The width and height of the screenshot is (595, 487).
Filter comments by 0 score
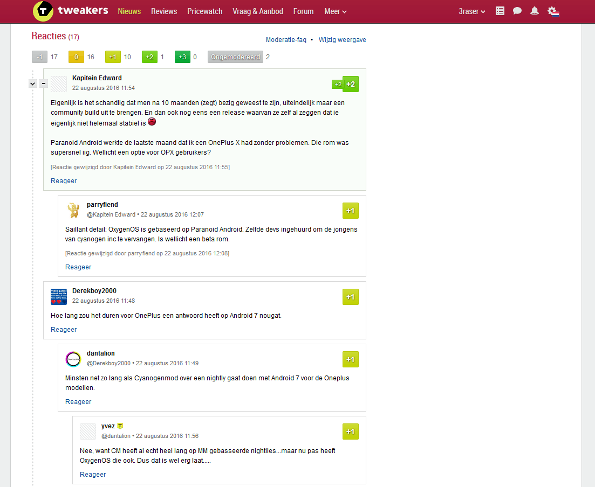tap(76, 57)
